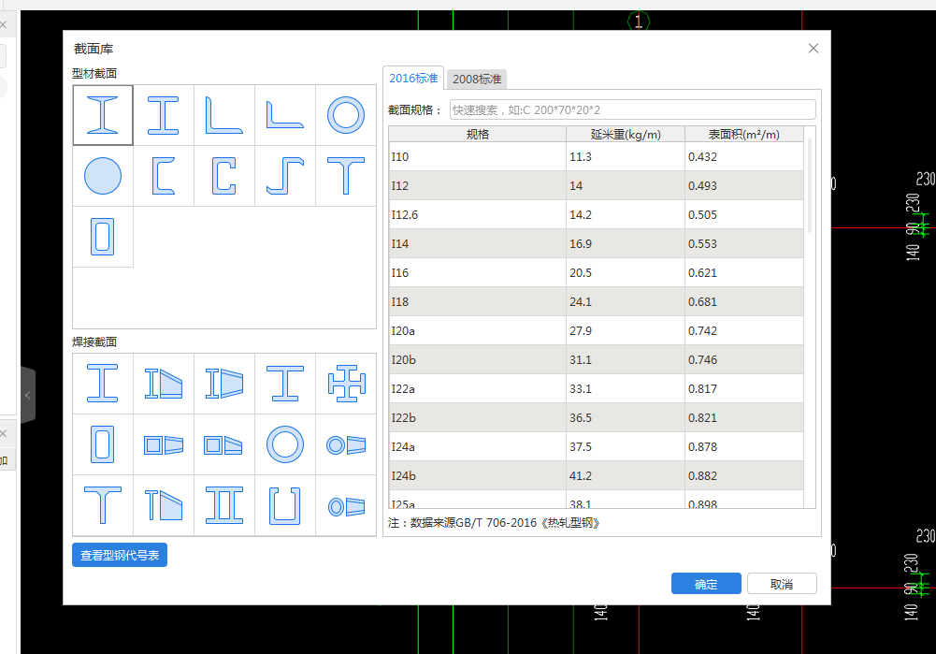936x654 pixels.
Task: Select the I20b row
Action: (x=597, y=359)
